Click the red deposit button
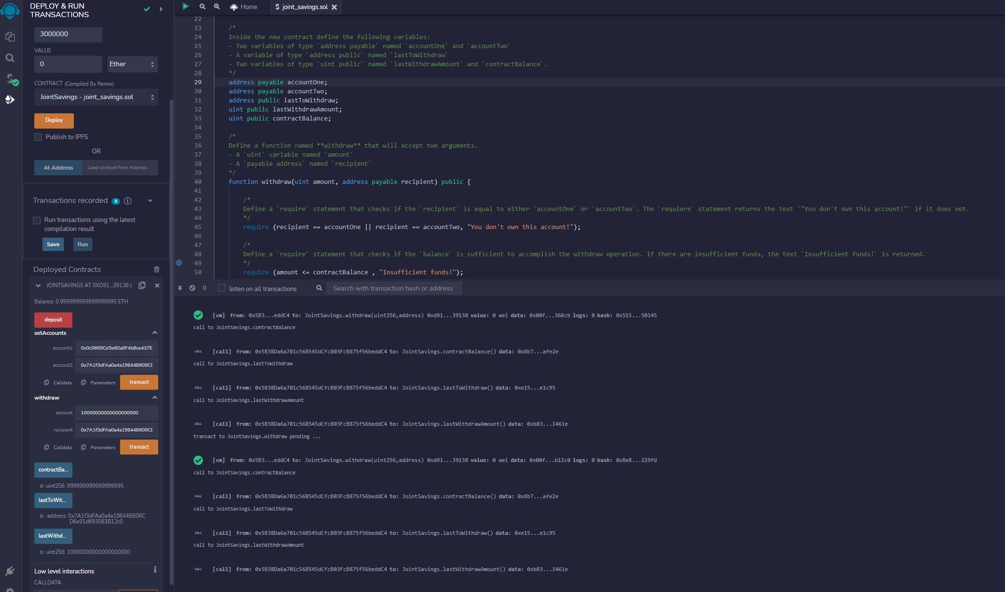1005x592 pixels. tap(53, 320)
